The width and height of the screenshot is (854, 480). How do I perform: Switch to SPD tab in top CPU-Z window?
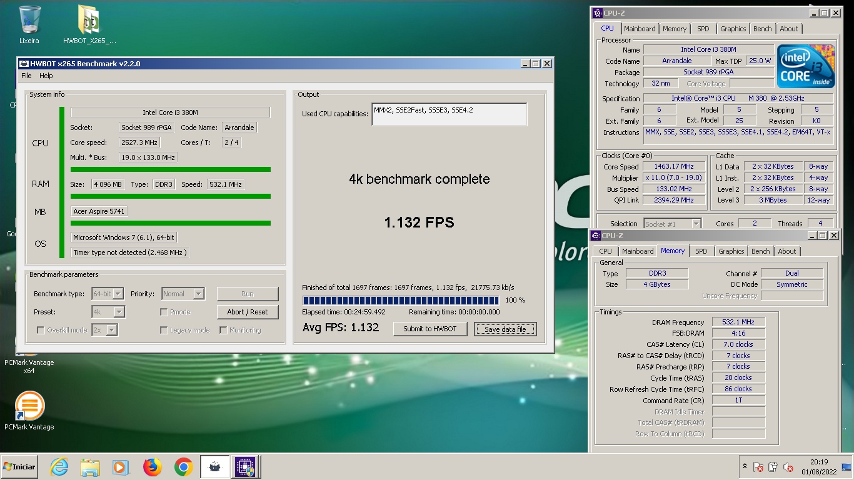[703, 29]
